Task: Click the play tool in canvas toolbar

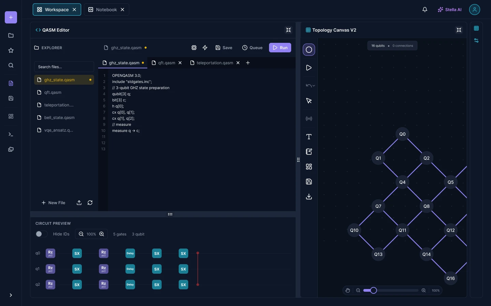Action: tap(309, 68)
